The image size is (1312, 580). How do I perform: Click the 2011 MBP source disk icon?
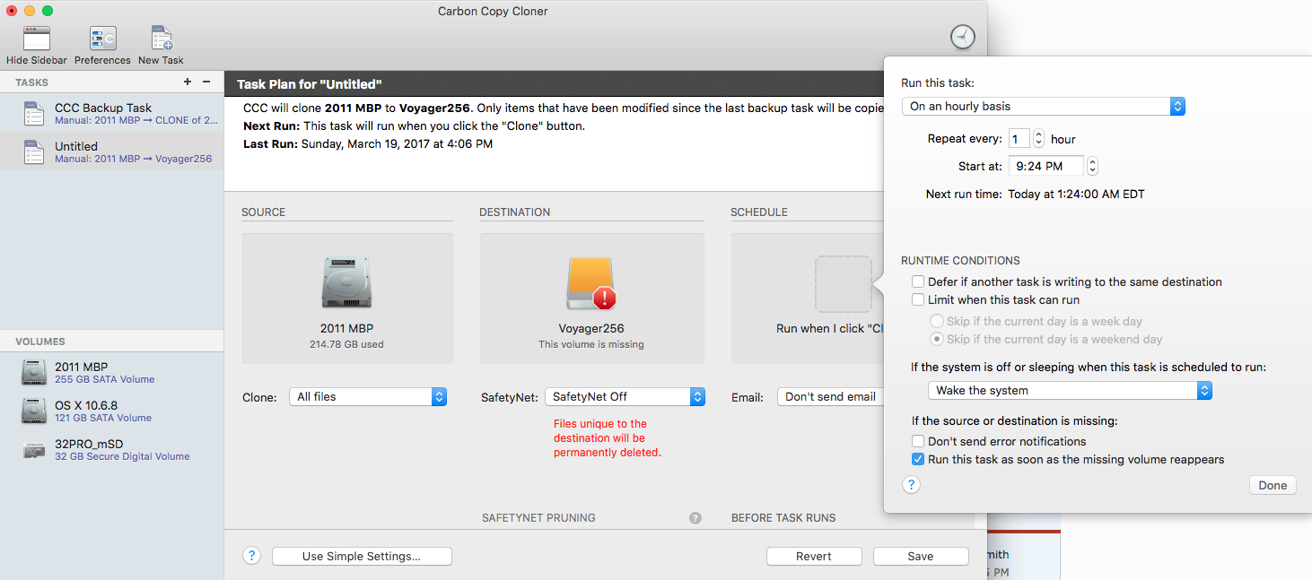(346, 283)
